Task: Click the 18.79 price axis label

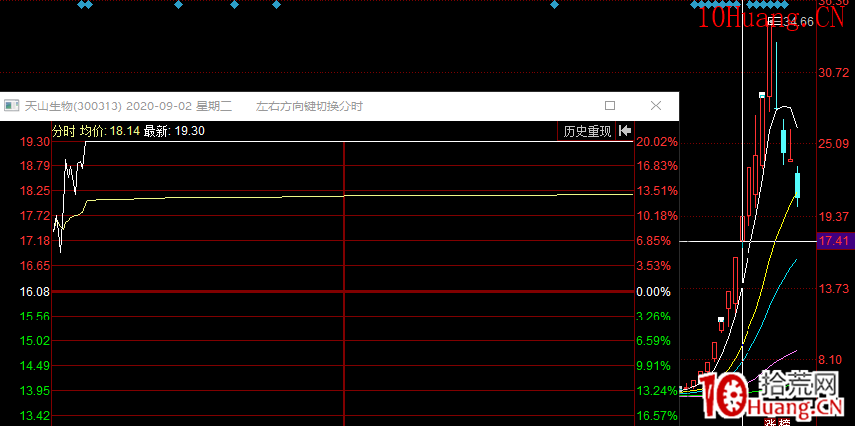Action: 35,166
